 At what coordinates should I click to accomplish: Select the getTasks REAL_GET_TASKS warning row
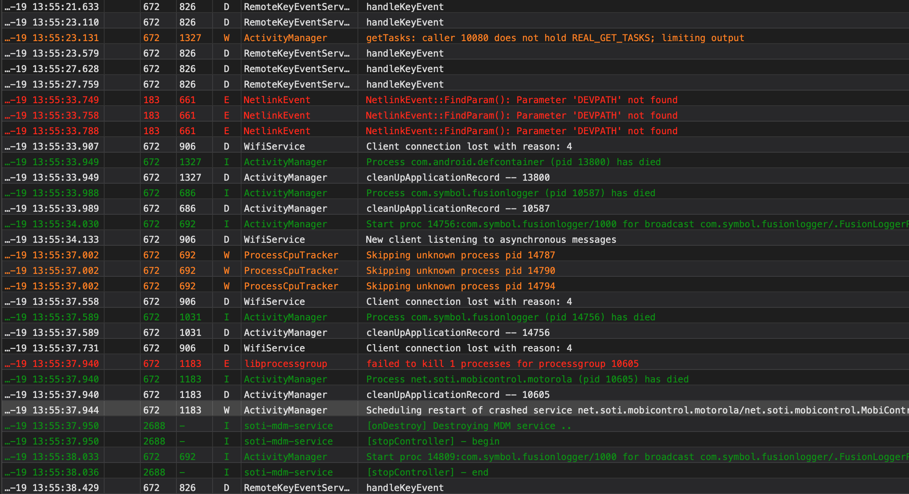[x=554, y=38]
